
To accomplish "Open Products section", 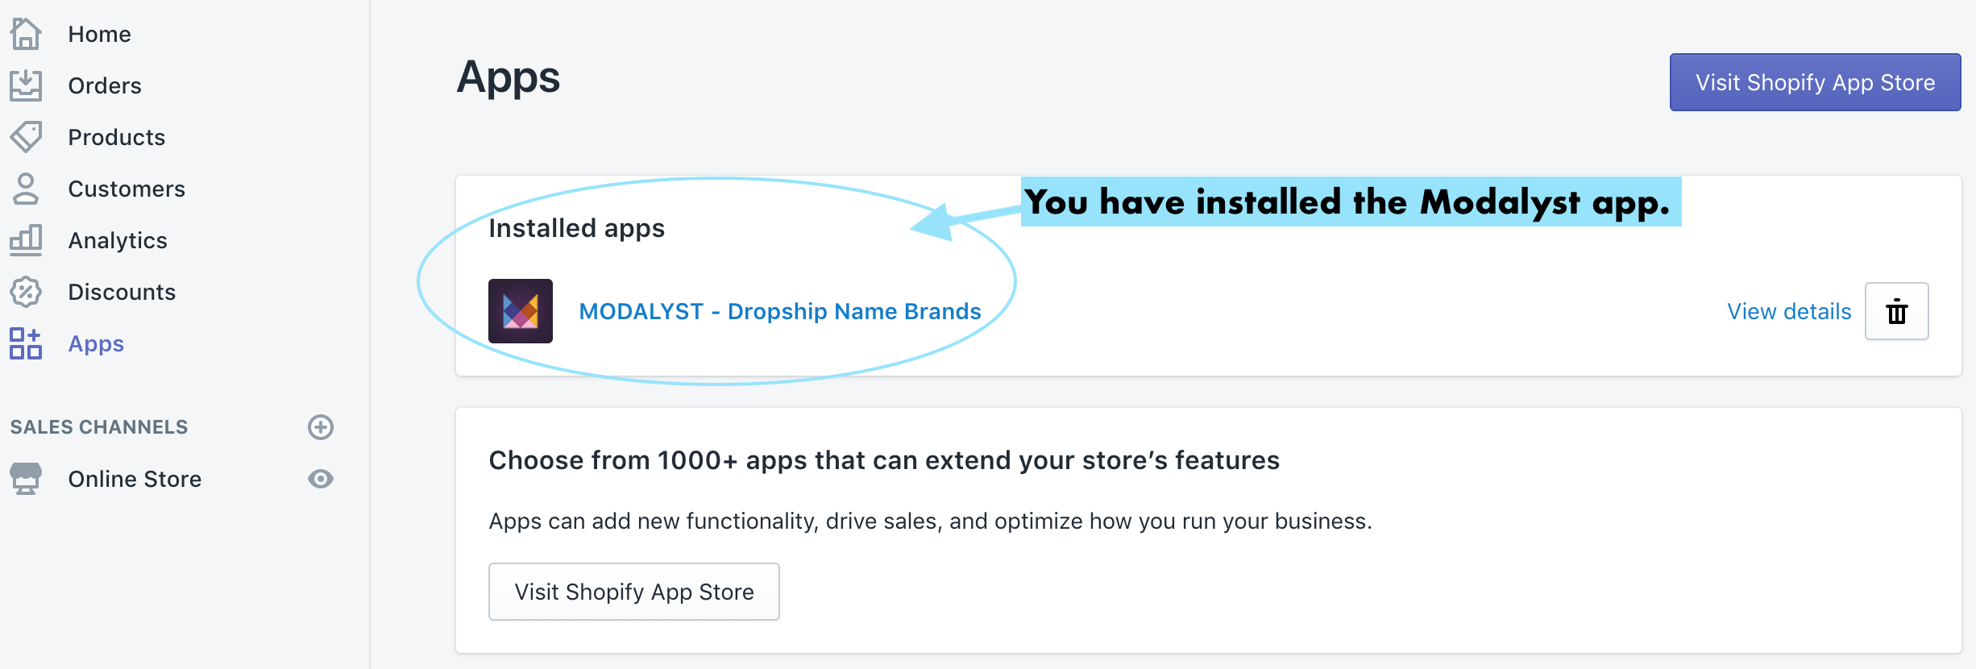I will pos(117,137).
